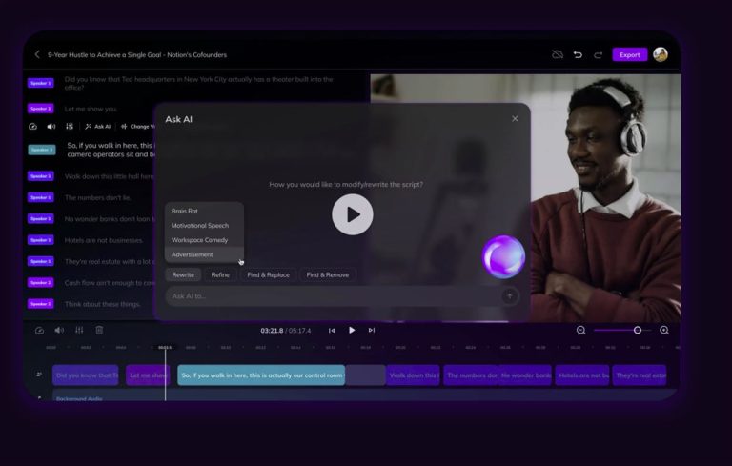
Task: Open the user profile avatar
Action: coord(661,54)
